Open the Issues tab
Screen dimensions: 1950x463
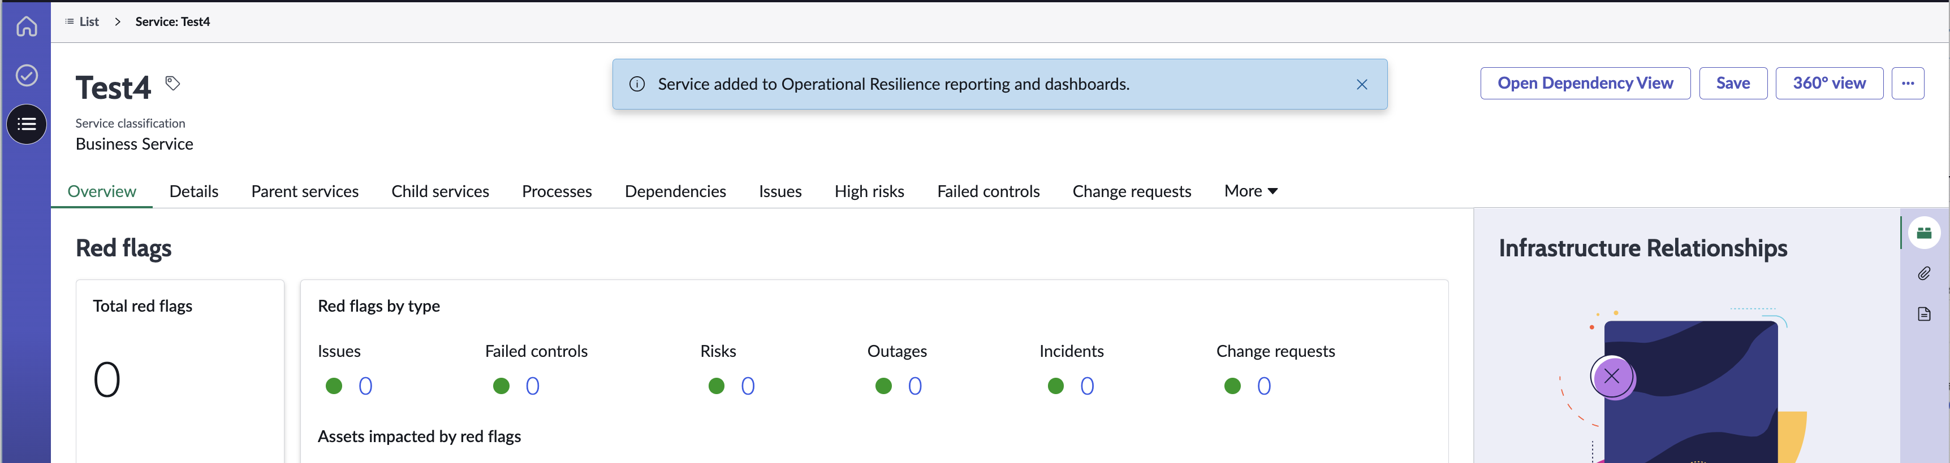[780, 191]
